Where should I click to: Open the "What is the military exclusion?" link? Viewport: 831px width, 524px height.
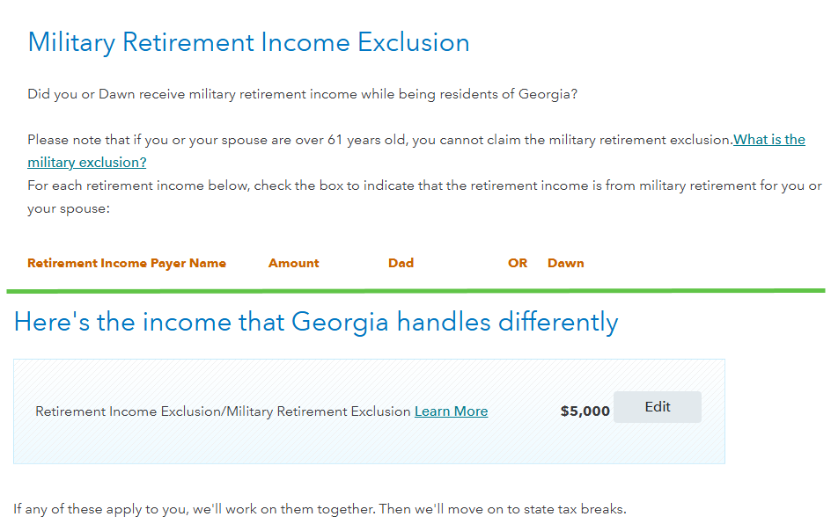tap(769, 139)
